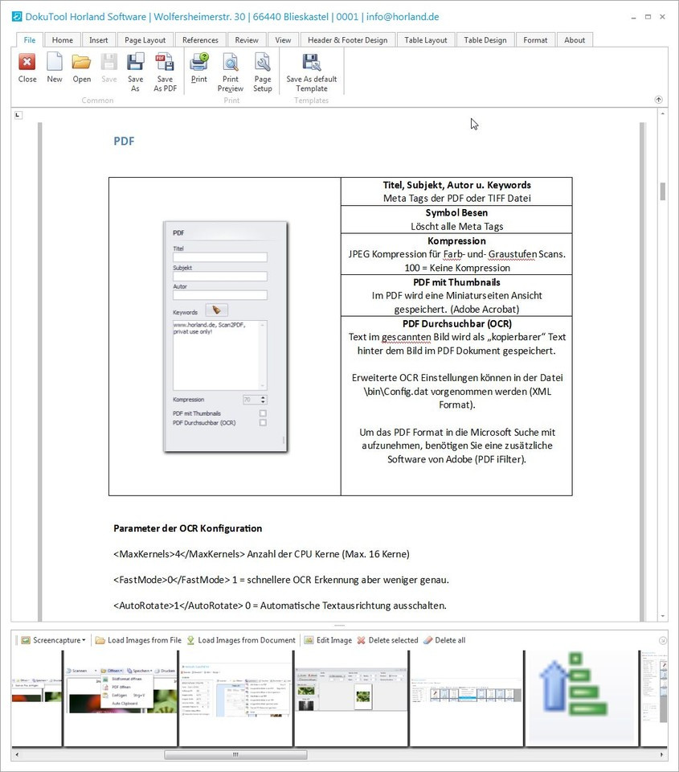
Task: Minimize the DokuTool window
Action: pos(634,17)
